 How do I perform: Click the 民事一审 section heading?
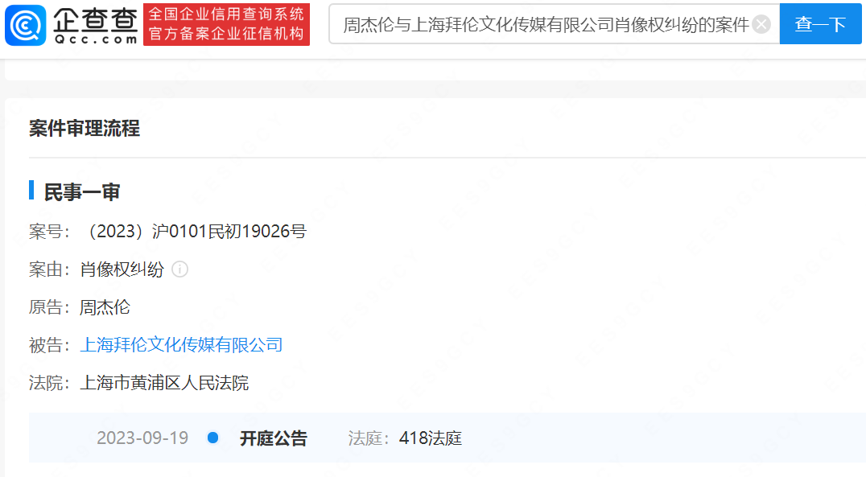tap(82, 192)
